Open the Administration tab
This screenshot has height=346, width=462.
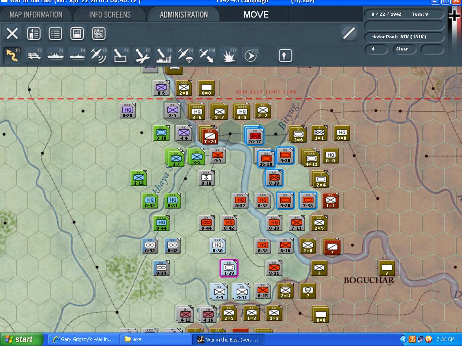click(184, 14)
